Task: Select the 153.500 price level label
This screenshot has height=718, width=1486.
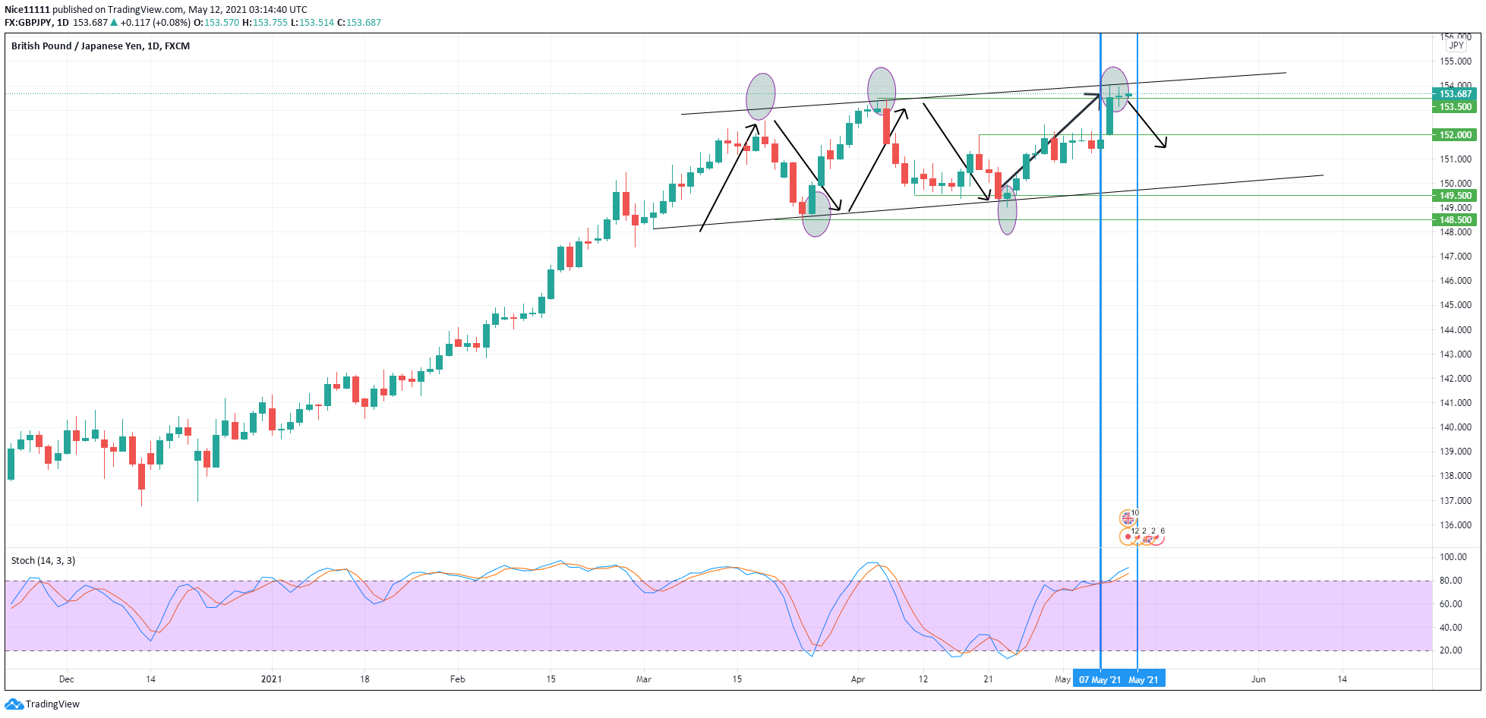Action: pos(1455,107)
